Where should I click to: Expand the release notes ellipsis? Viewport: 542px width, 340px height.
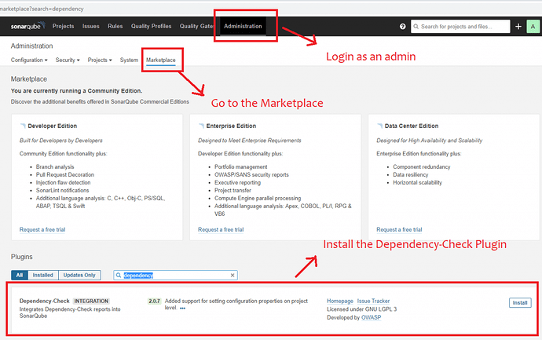[183, 309]
